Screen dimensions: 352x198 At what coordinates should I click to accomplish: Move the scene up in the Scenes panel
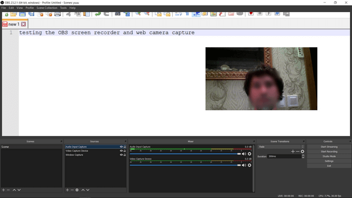point(14,190)
